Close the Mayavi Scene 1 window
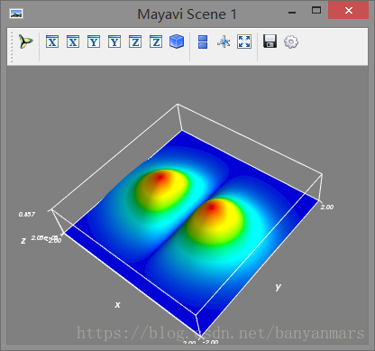The width and height of the screenshot is (375, 351). [348, 11]
